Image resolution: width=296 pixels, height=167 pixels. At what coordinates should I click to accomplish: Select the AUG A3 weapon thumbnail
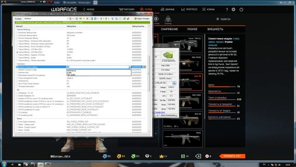[183, 120]
